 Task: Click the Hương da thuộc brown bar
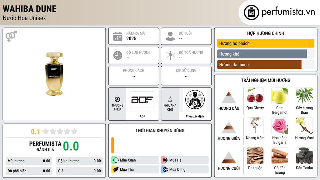click(259, 64)
